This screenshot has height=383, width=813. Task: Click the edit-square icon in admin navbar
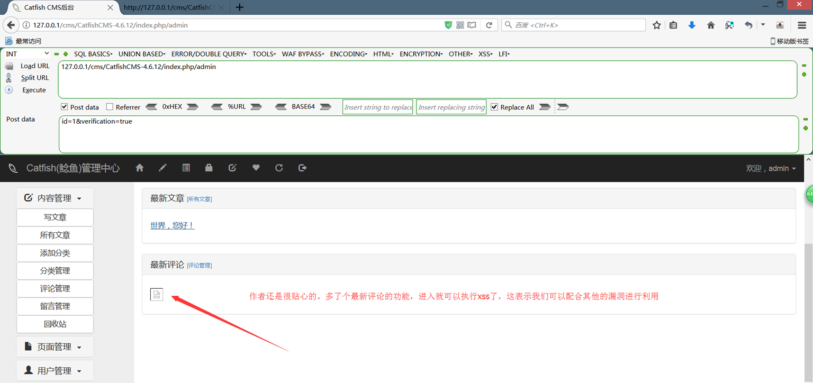tap(232, 168)
